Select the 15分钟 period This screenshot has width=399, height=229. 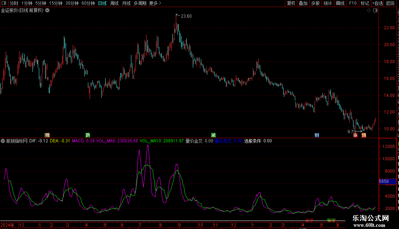click(x=56, y=3)
